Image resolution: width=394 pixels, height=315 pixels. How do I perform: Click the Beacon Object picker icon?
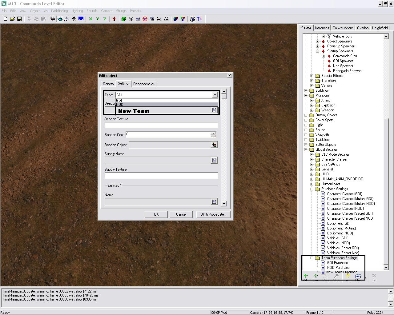coord(214,145)
